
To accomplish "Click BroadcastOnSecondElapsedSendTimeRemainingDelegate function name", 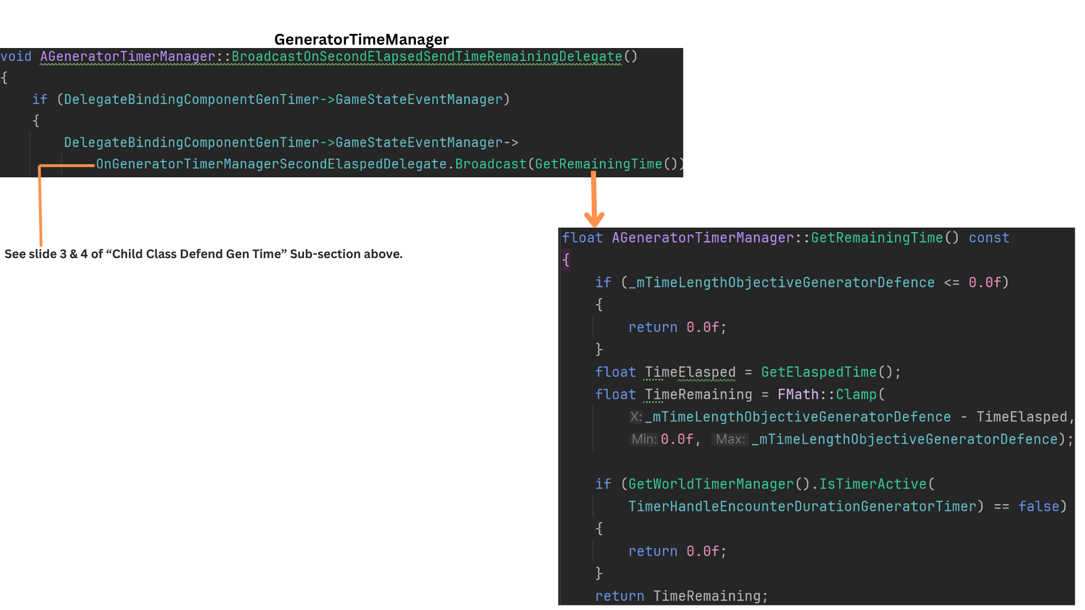I will click(x=427, y=56).
